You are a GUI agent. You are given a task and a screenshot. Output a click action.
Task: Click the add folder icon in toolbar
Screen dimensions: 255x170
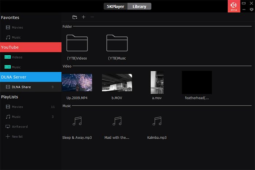pyautogui.click(x=75, y=17)
